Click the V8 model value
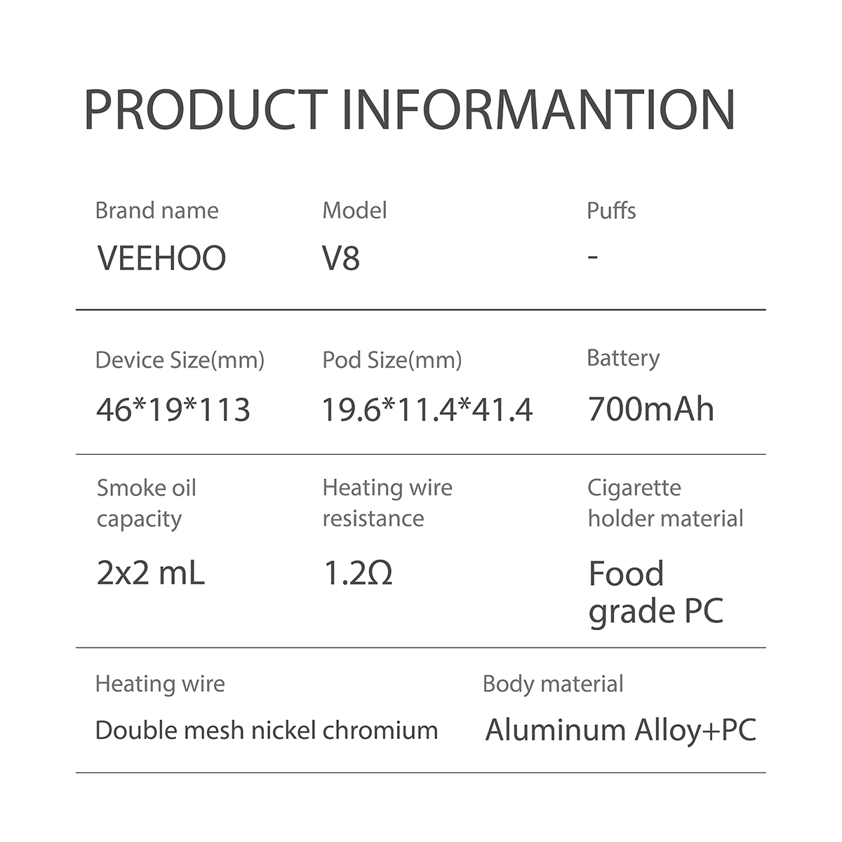This screenshot has height=842, width=842. pyautogui.click(x=341, y=258)
